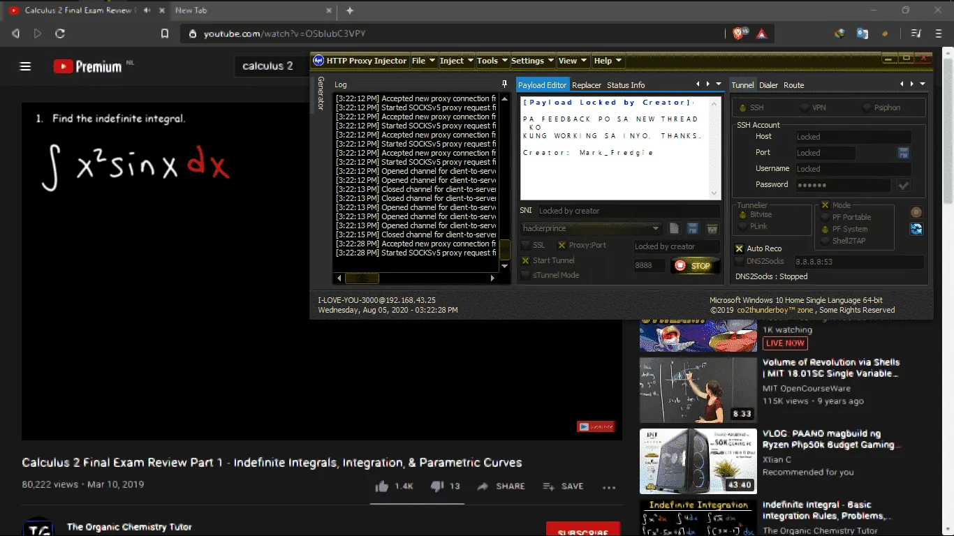Open the translate extension icon in toolbar
Viewport: 954px width, 536px height.
[863, 33]
